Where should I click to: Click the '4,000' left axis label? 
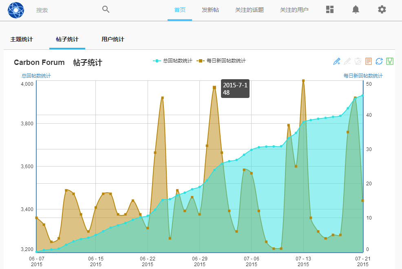(x=27, y=84)
